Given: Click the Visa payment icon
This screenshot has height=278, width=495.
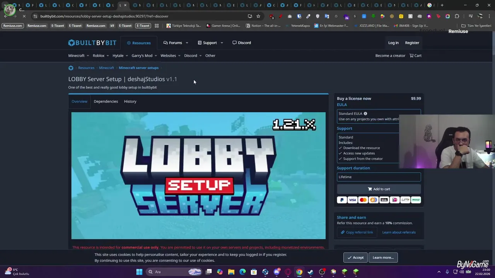Looking at the screenshot, I should point(352,200).
